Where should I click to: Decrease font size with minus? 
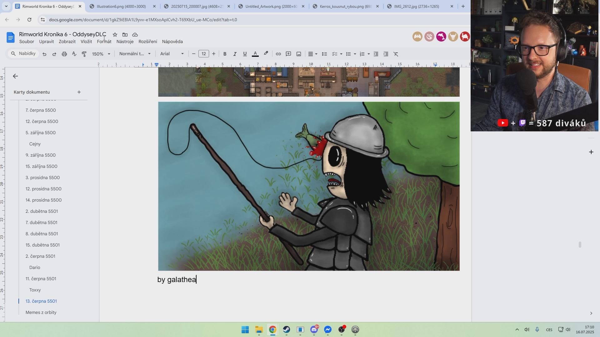(193, 54)
